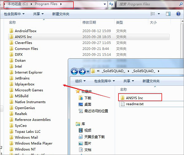
Task: Click the Program Files breadcrumb
Action: point(46,4)
